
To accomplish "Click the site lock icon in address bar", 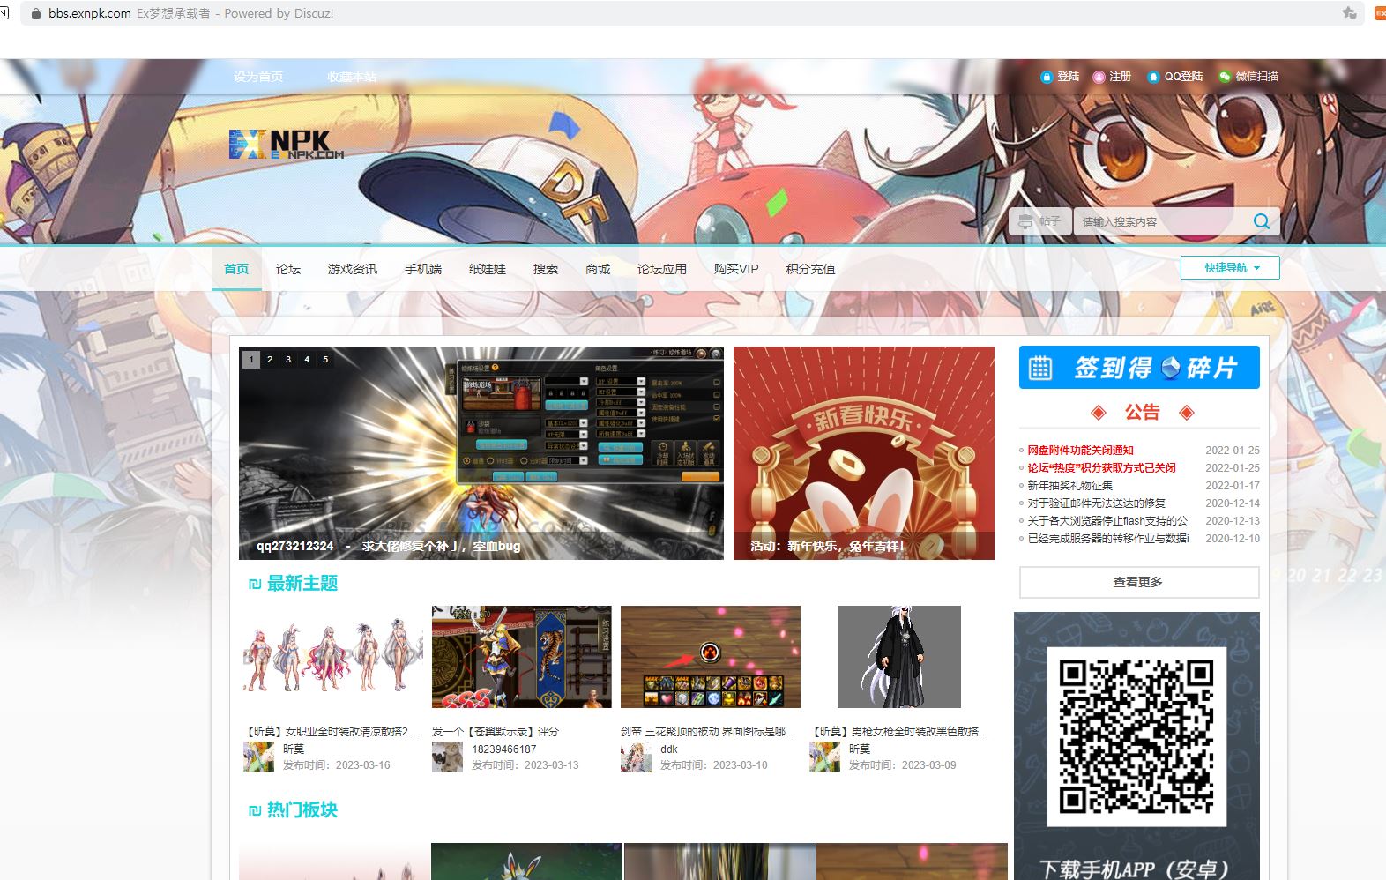I will click(x=36, y=13).
